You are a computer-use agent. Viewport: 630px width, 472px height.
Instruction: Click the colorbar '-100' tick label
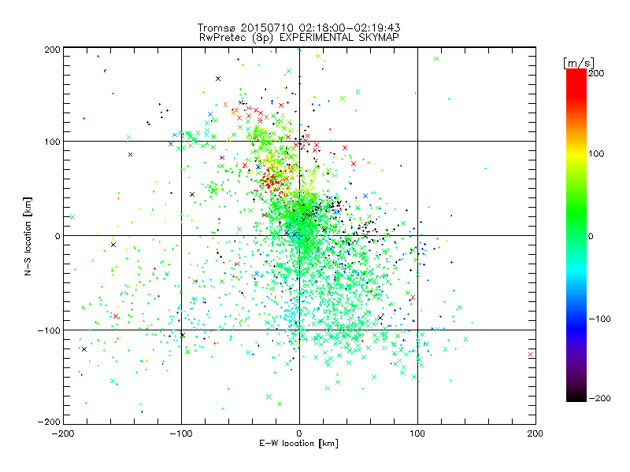[x=599, y=319]
